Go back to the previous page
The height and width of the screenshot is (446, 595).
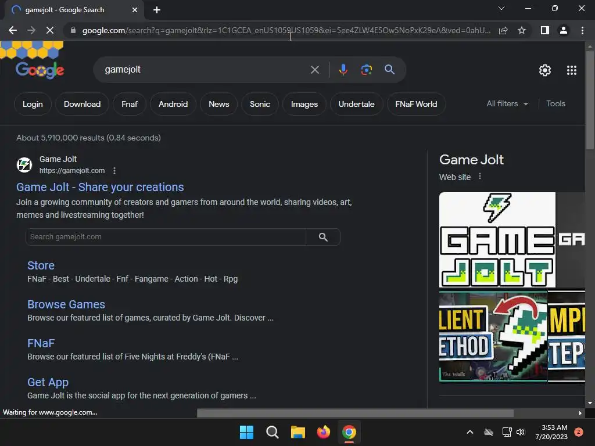13,30
